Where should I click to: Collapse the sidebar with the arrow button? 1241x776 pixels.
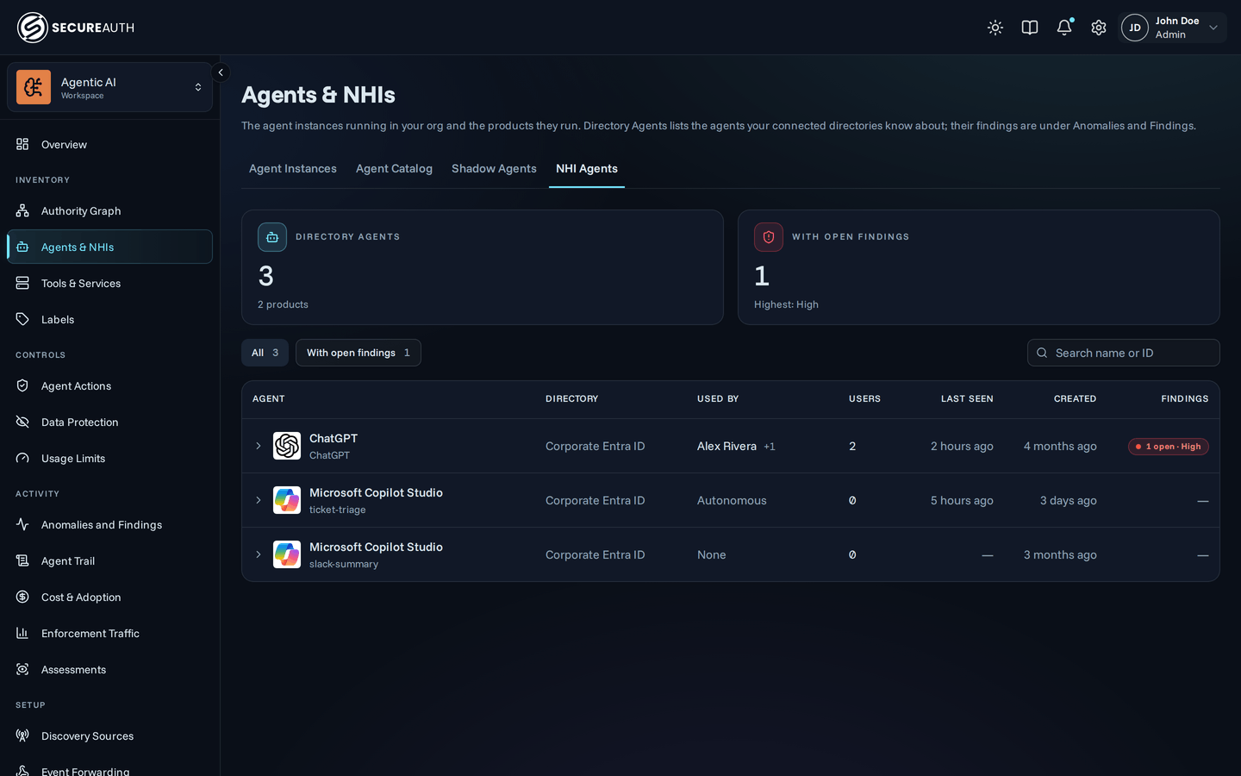pos(221,72)
